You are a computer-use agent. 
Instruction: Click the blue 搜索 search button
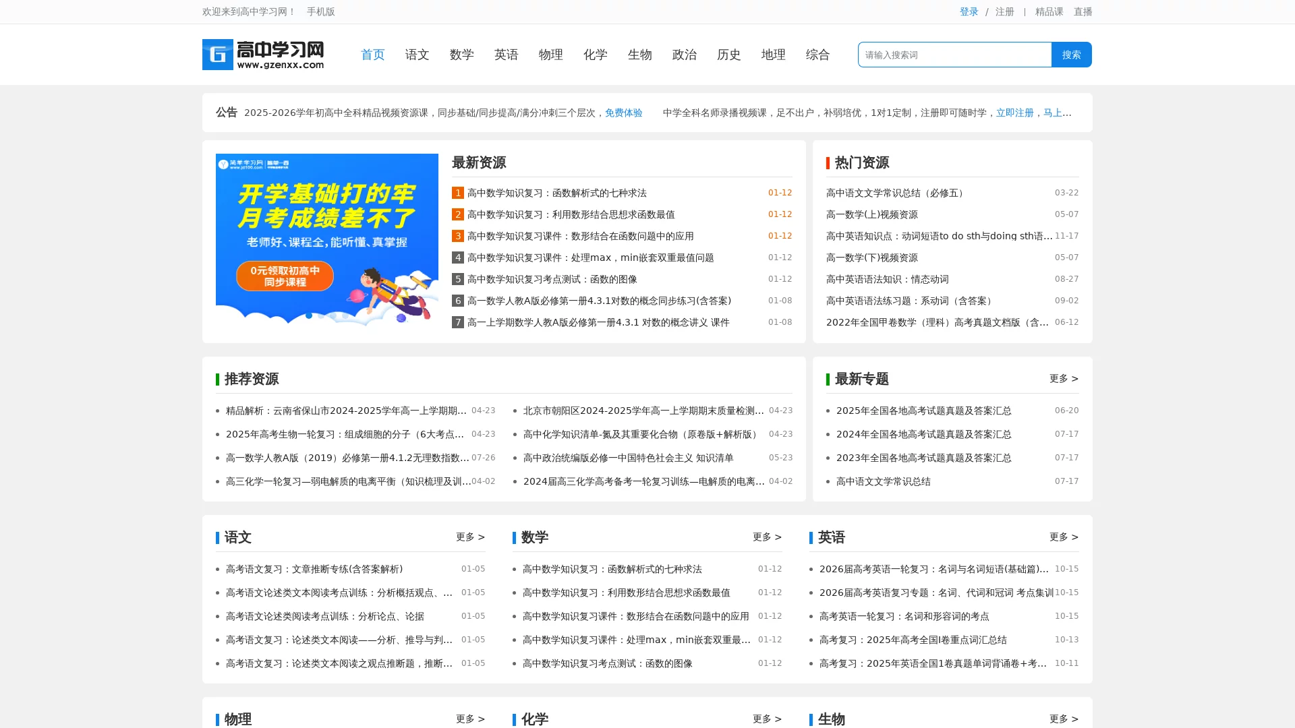1071,55
